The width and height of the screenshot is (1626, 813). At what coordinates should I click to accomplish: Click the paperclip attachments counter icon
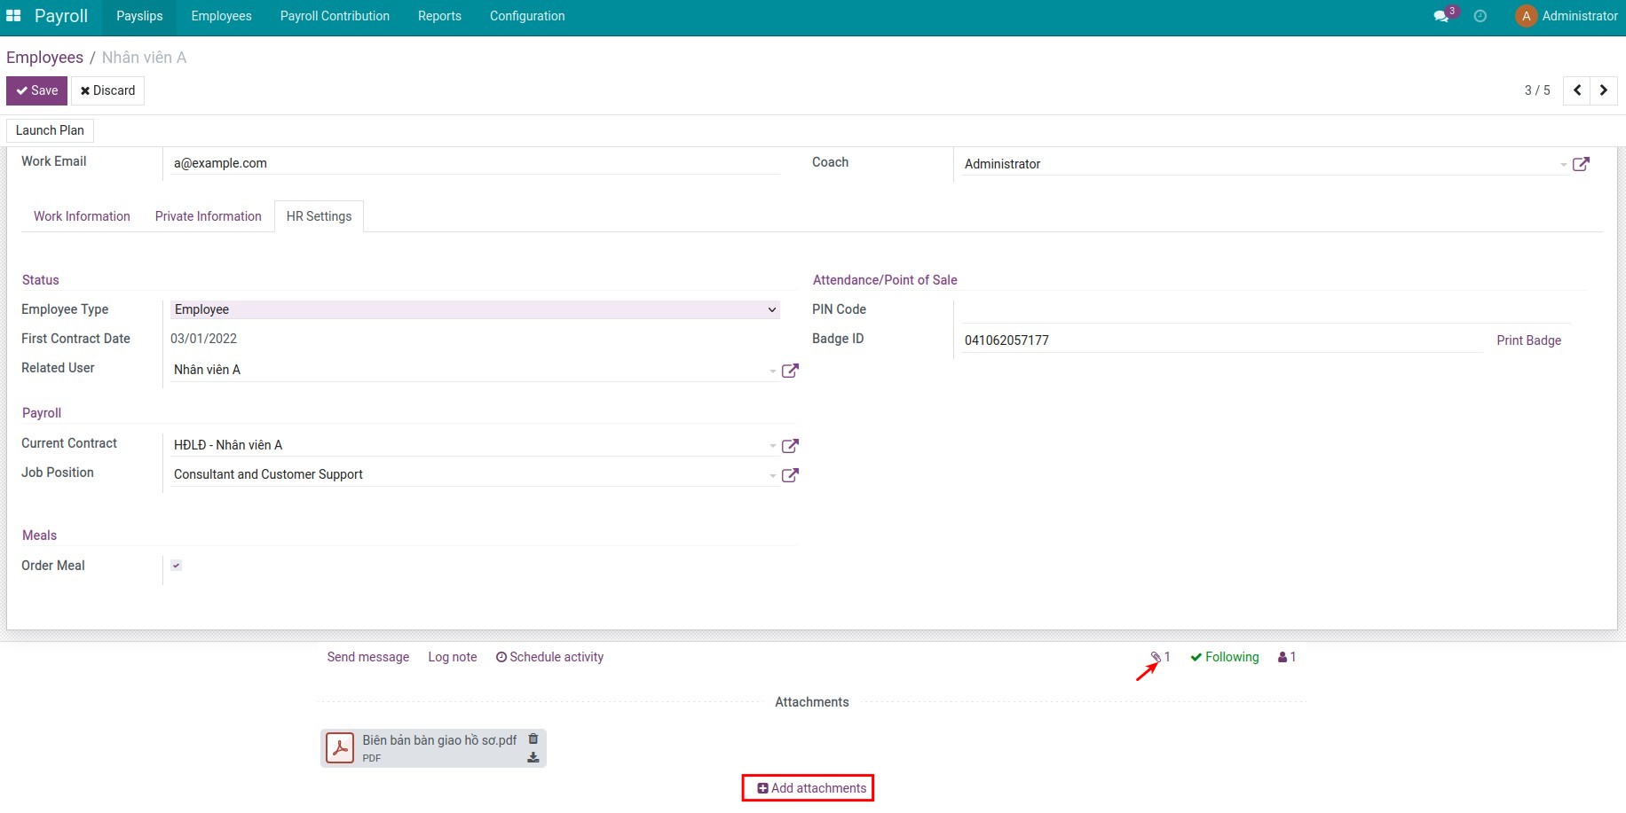pyautogui.click(x=1156, y=657)
